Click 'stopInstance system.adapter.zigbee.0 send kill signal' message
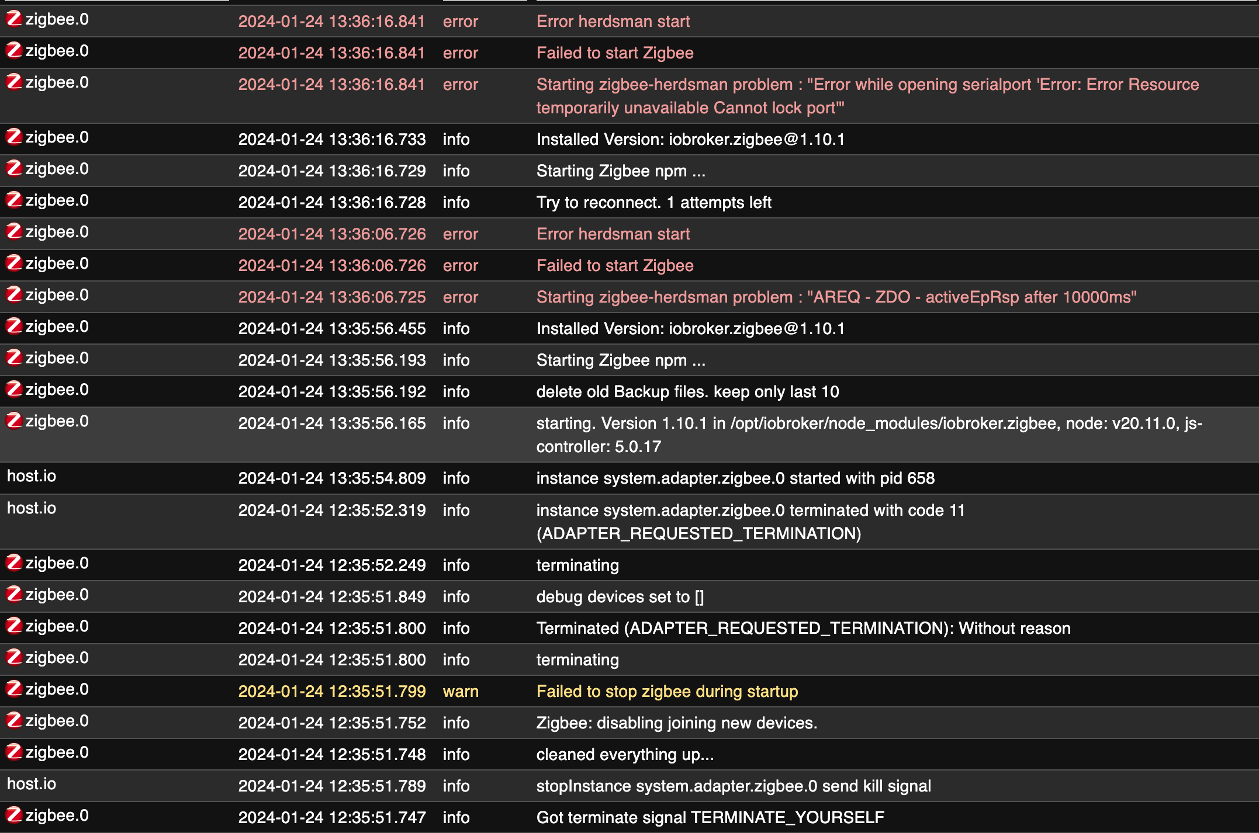The image size is (1259, 833). [734, 786]
